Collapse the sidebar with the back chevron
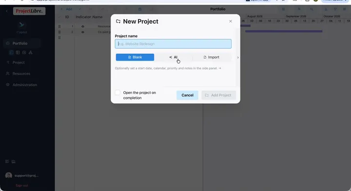The image size is (351, 191). click(x=7, y=11)
